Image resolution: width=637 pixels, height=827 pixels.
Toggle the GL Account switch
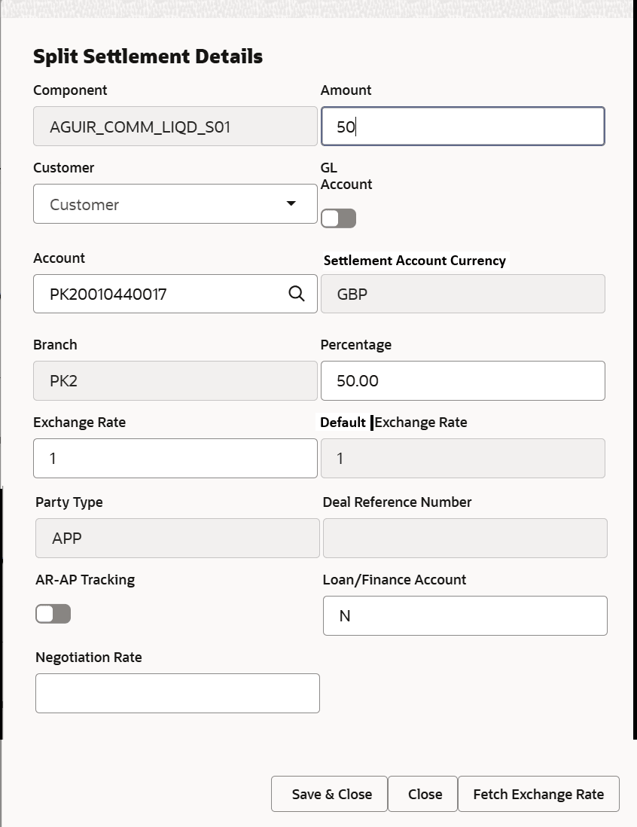pyautogui.click(x=339, y=218)
